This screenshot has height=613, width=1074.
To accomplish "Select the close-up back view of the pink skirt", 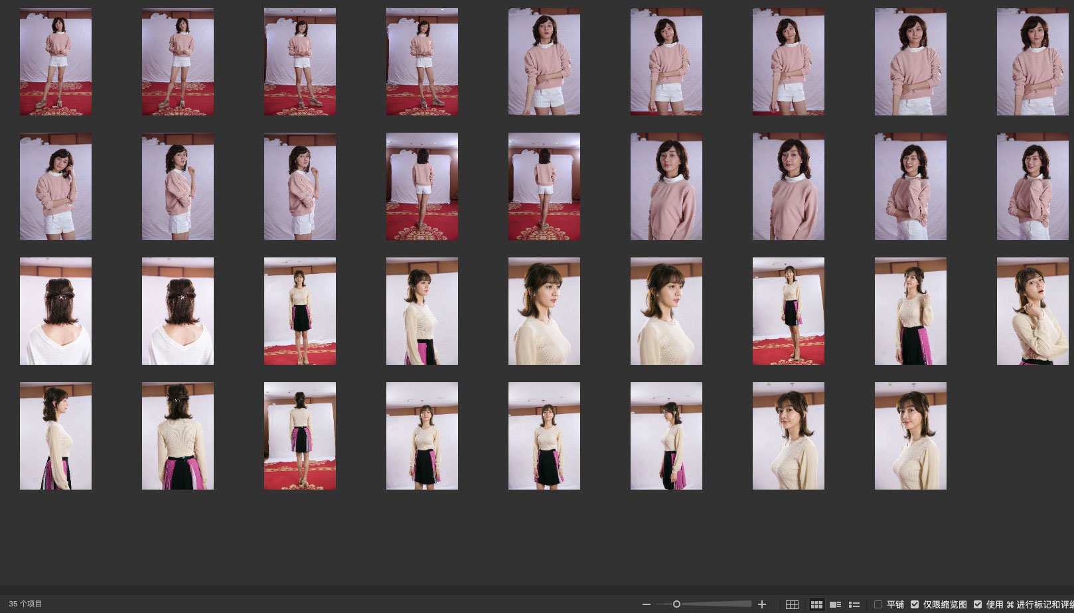I will pos(178,436).
